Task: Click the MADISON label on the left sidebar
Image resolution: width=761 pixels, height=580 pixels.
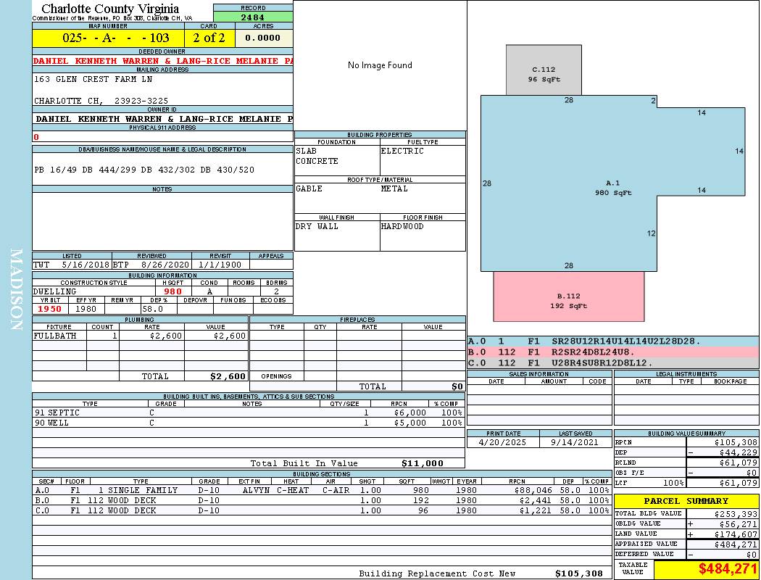Action: point(16,290)
